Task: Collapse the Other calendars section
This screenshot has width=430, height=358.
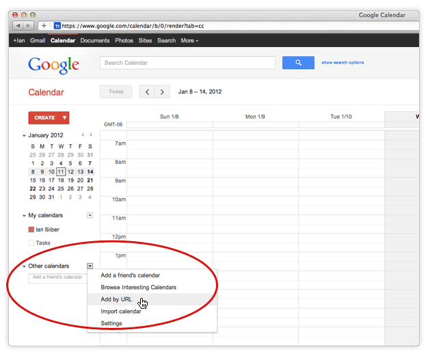Action: (24, 266)
